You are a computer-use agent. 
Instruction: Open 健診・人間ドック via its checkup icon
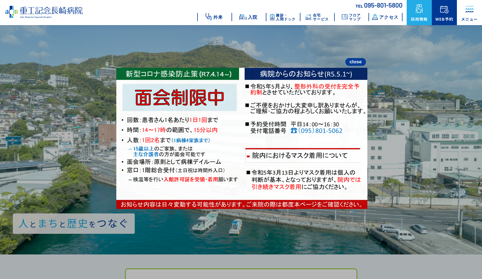pos(273,16)
